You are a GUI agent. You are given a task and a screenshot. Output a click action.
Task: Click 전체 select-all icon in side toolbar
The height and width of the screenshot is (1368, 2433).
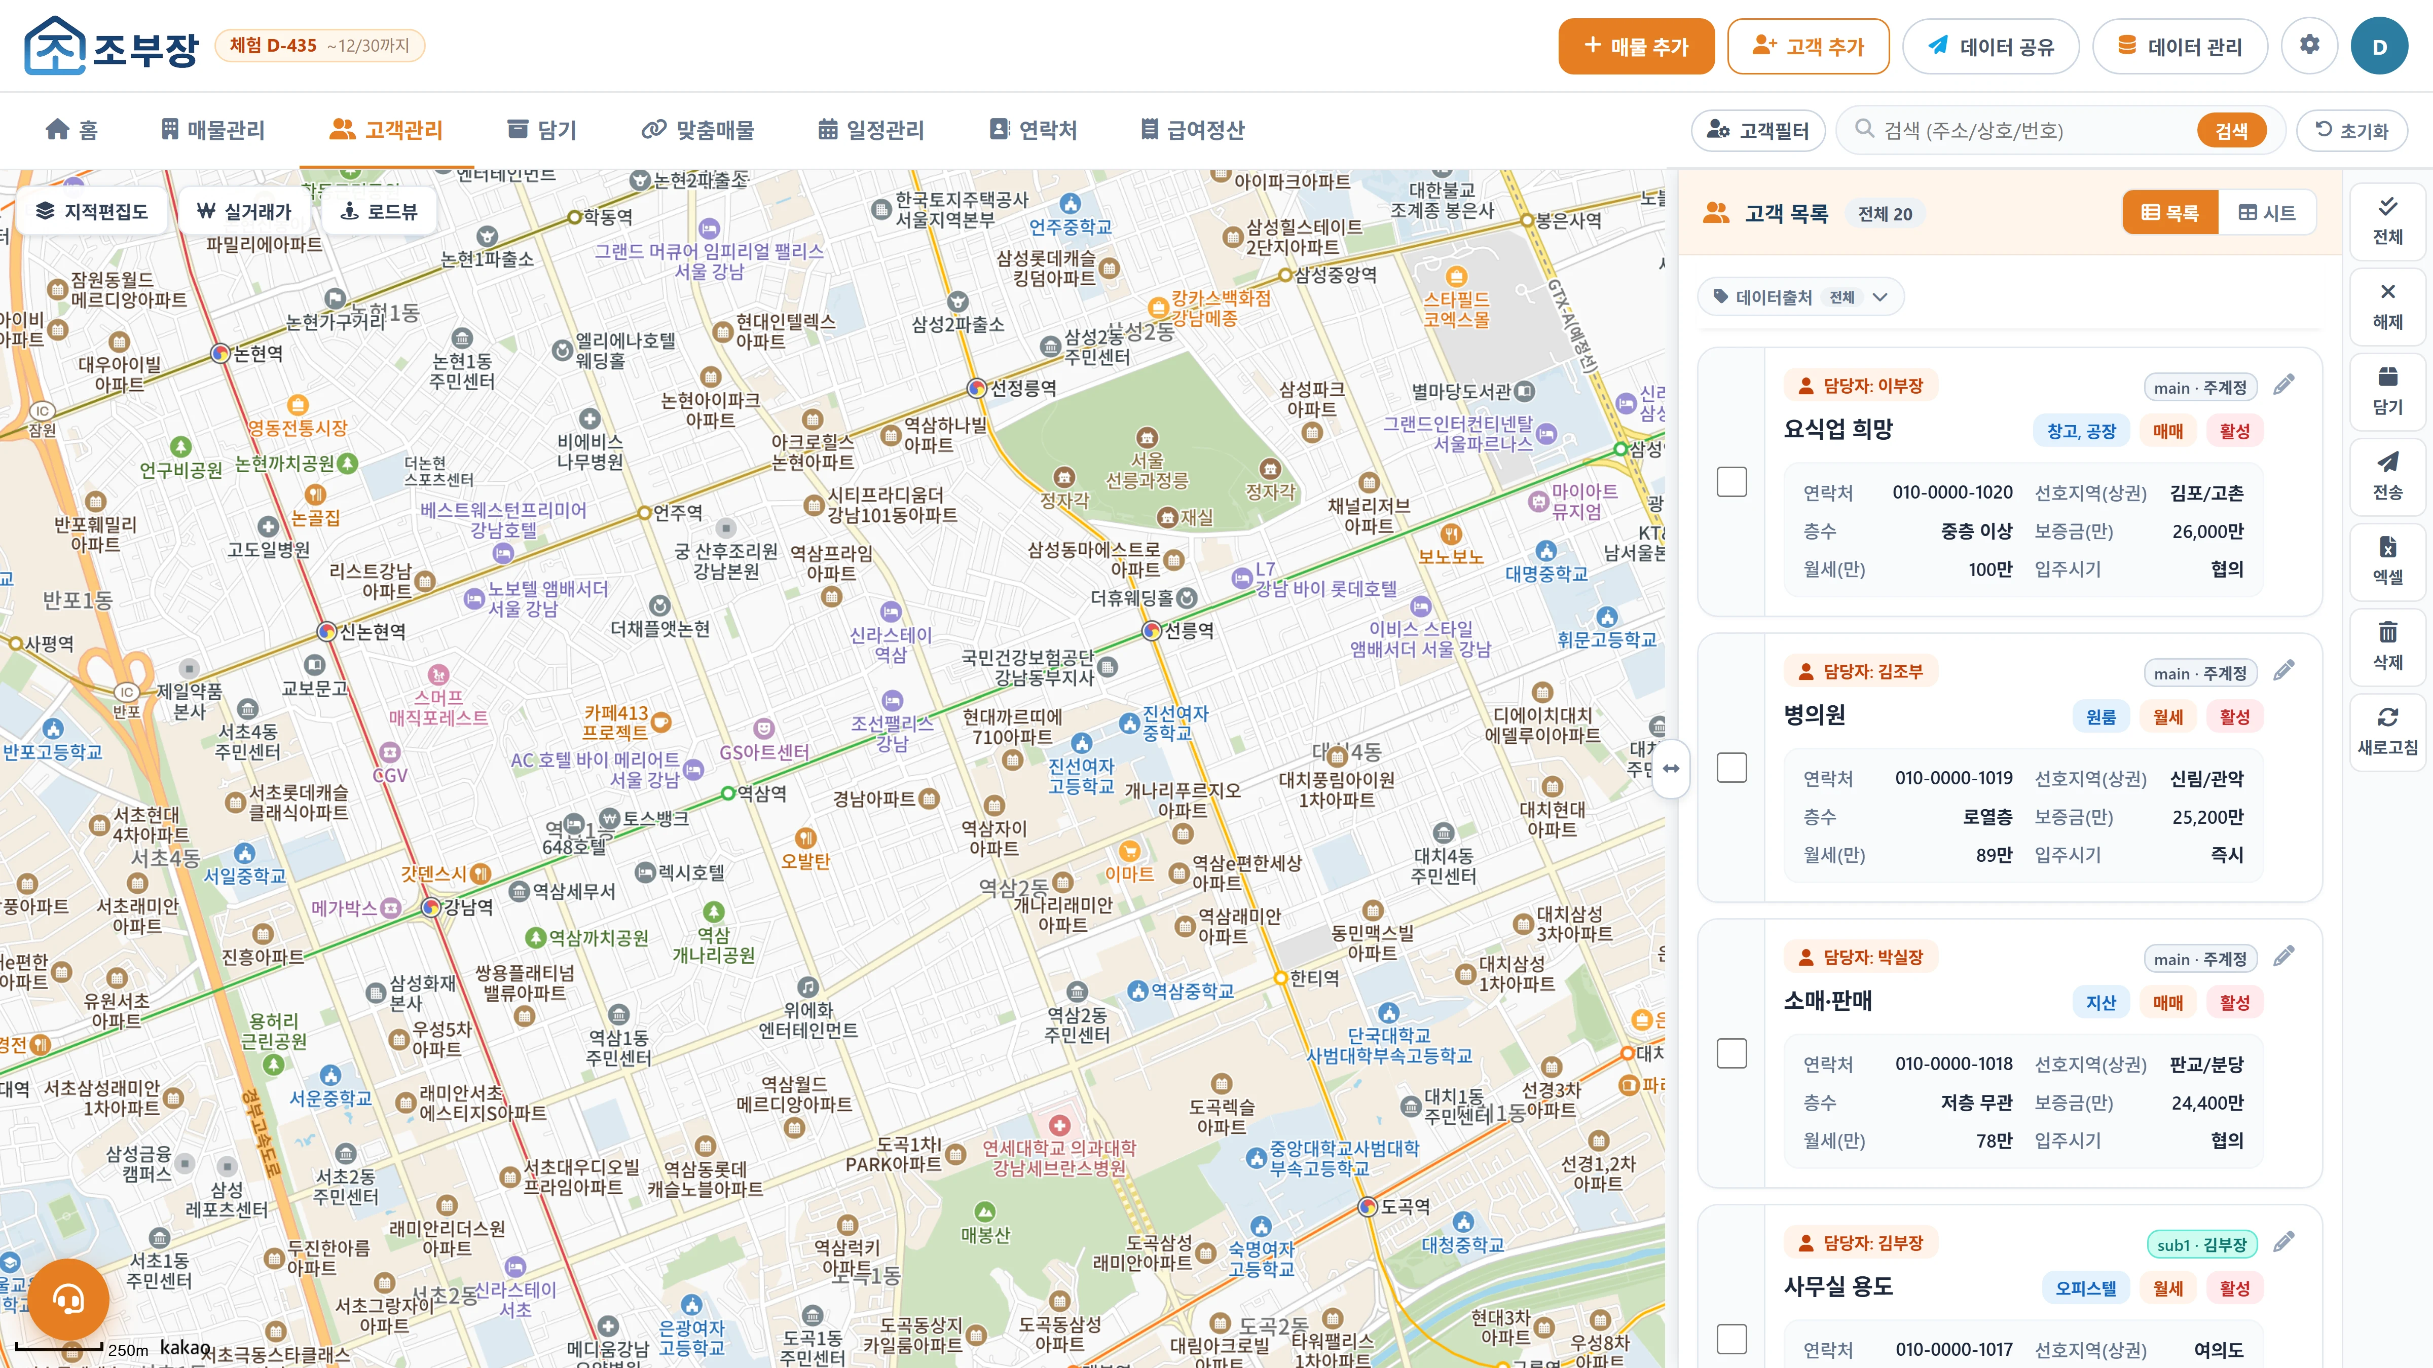2388,221
